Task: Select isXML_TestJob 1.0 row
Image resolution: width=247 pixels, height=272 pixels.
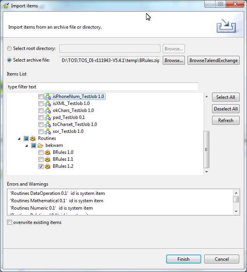Action: coord(71,103)
